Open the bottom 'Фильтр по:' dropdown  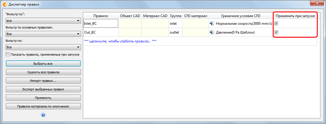pyautogui.click(x=43, y=47)
